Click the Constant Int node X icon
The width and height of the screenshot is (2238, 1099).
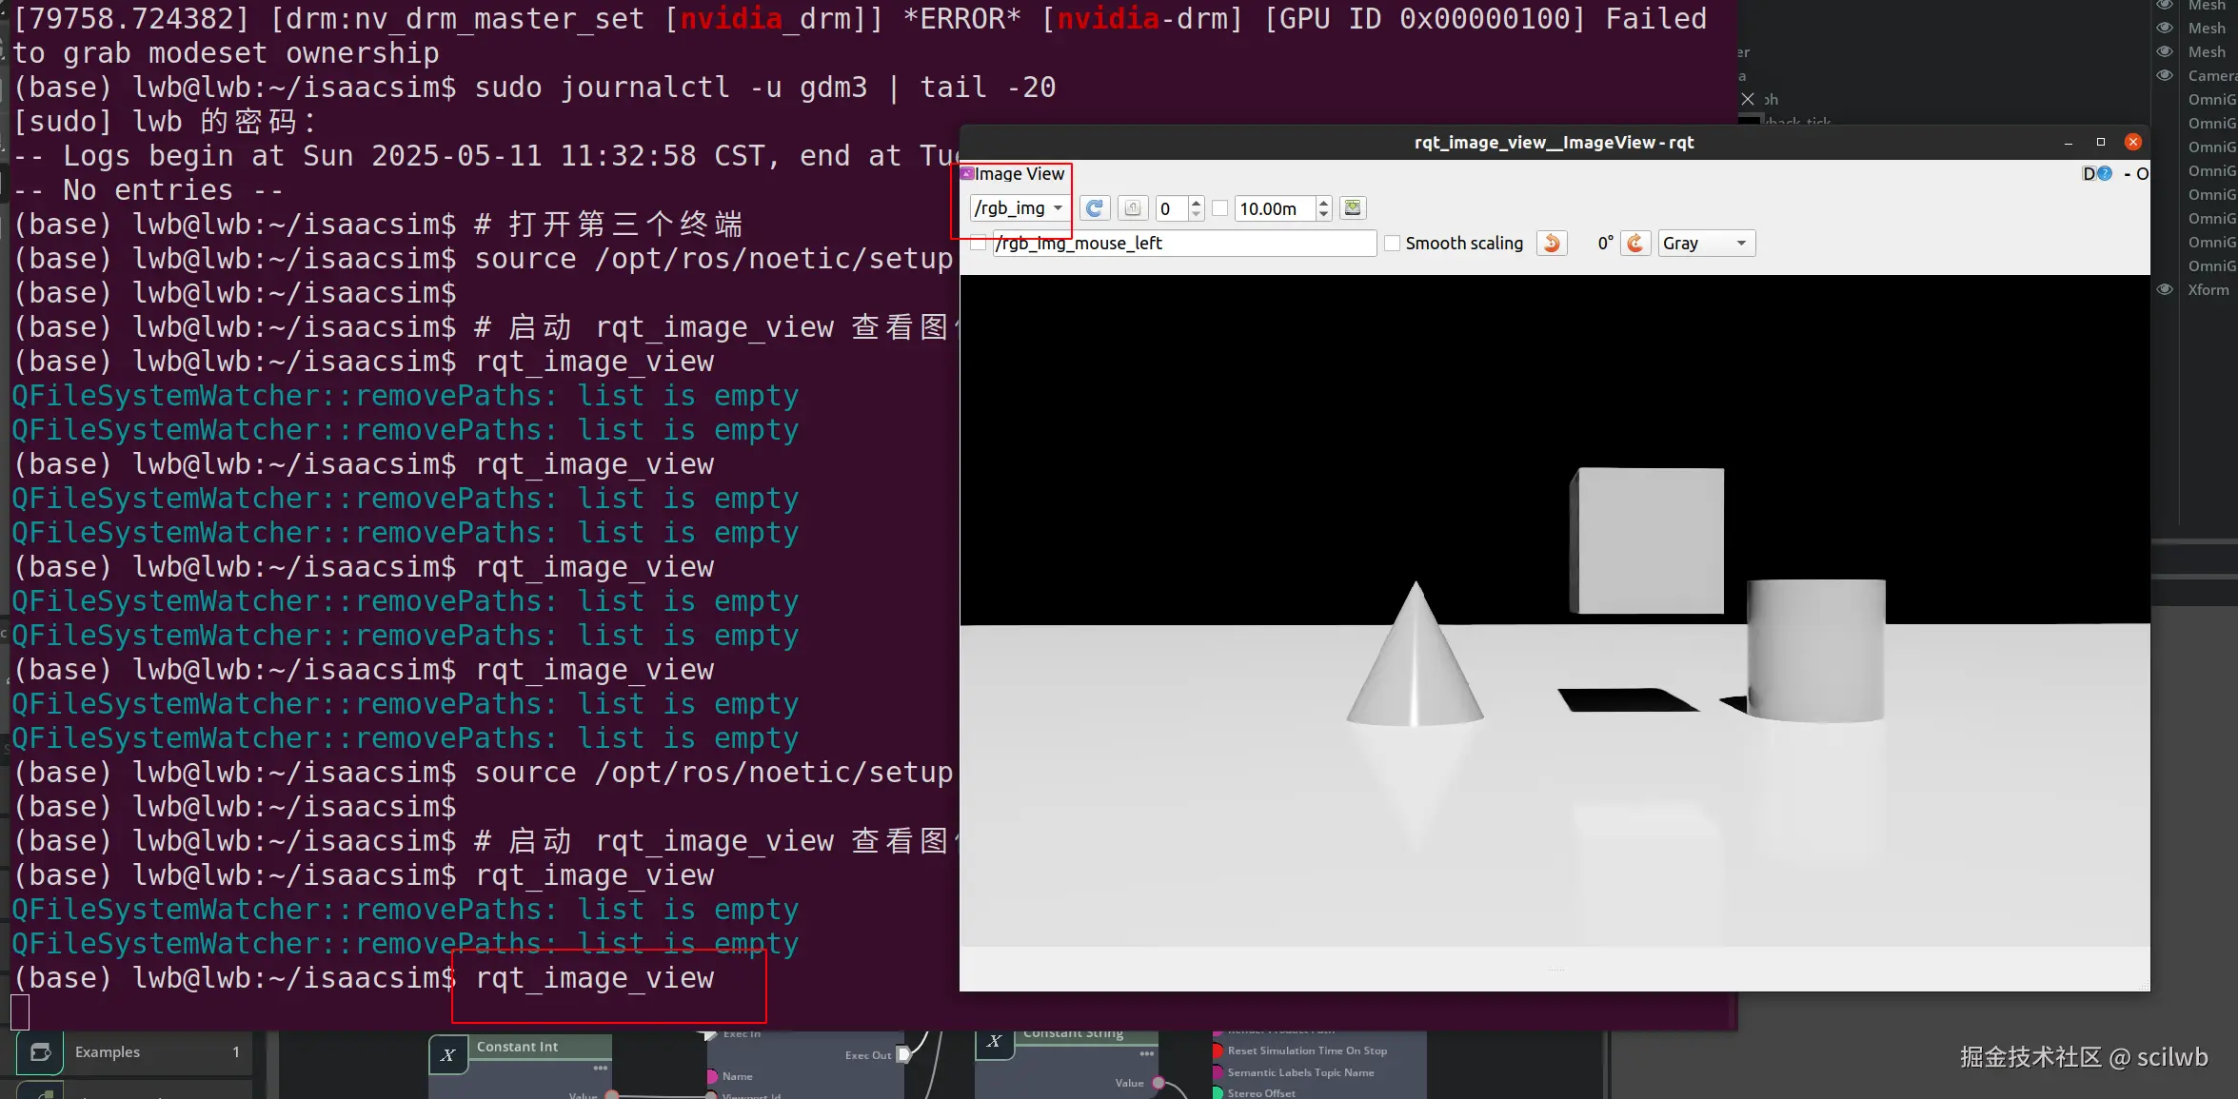(448, 1055)
